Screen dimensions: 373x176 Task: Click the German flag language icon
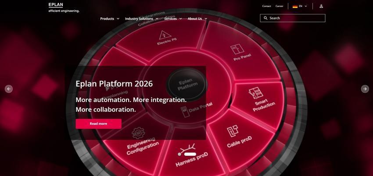click(x=295, y=7)
